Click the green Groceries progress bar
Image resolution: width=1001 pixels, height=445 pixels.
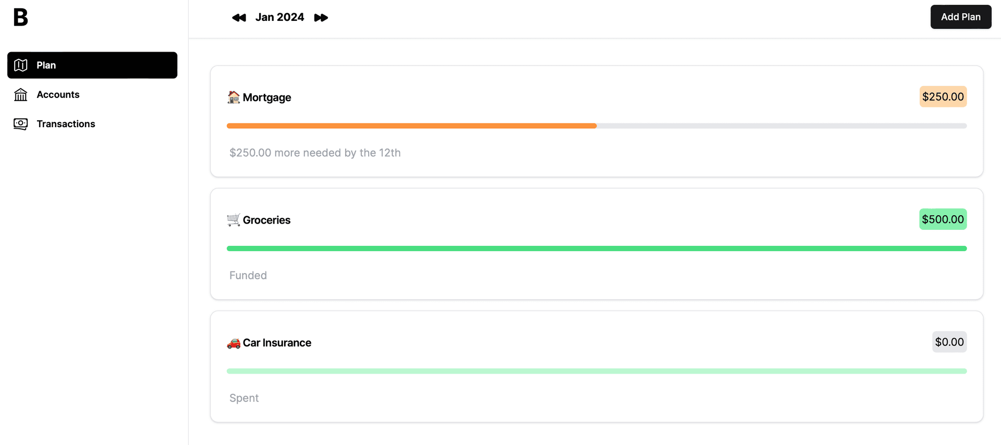[x=597, y=249]
